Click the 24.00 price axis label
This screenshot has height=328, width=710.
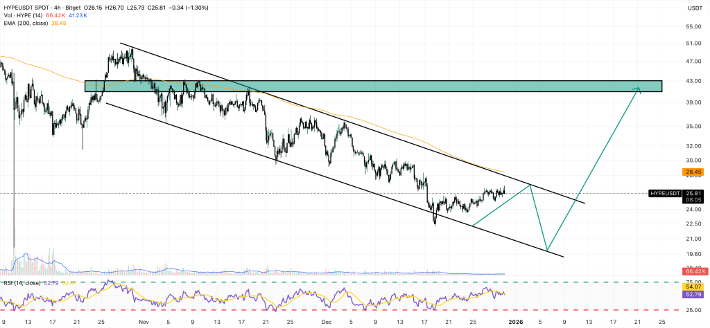694,210
